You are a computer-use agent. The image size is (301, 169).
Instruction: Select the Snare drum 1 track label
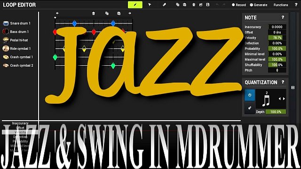coord(20,23)
